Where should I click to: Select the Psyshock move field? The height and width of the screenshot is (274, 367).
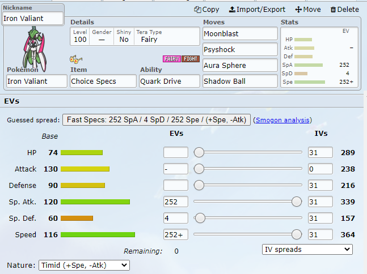coord(240,49)
